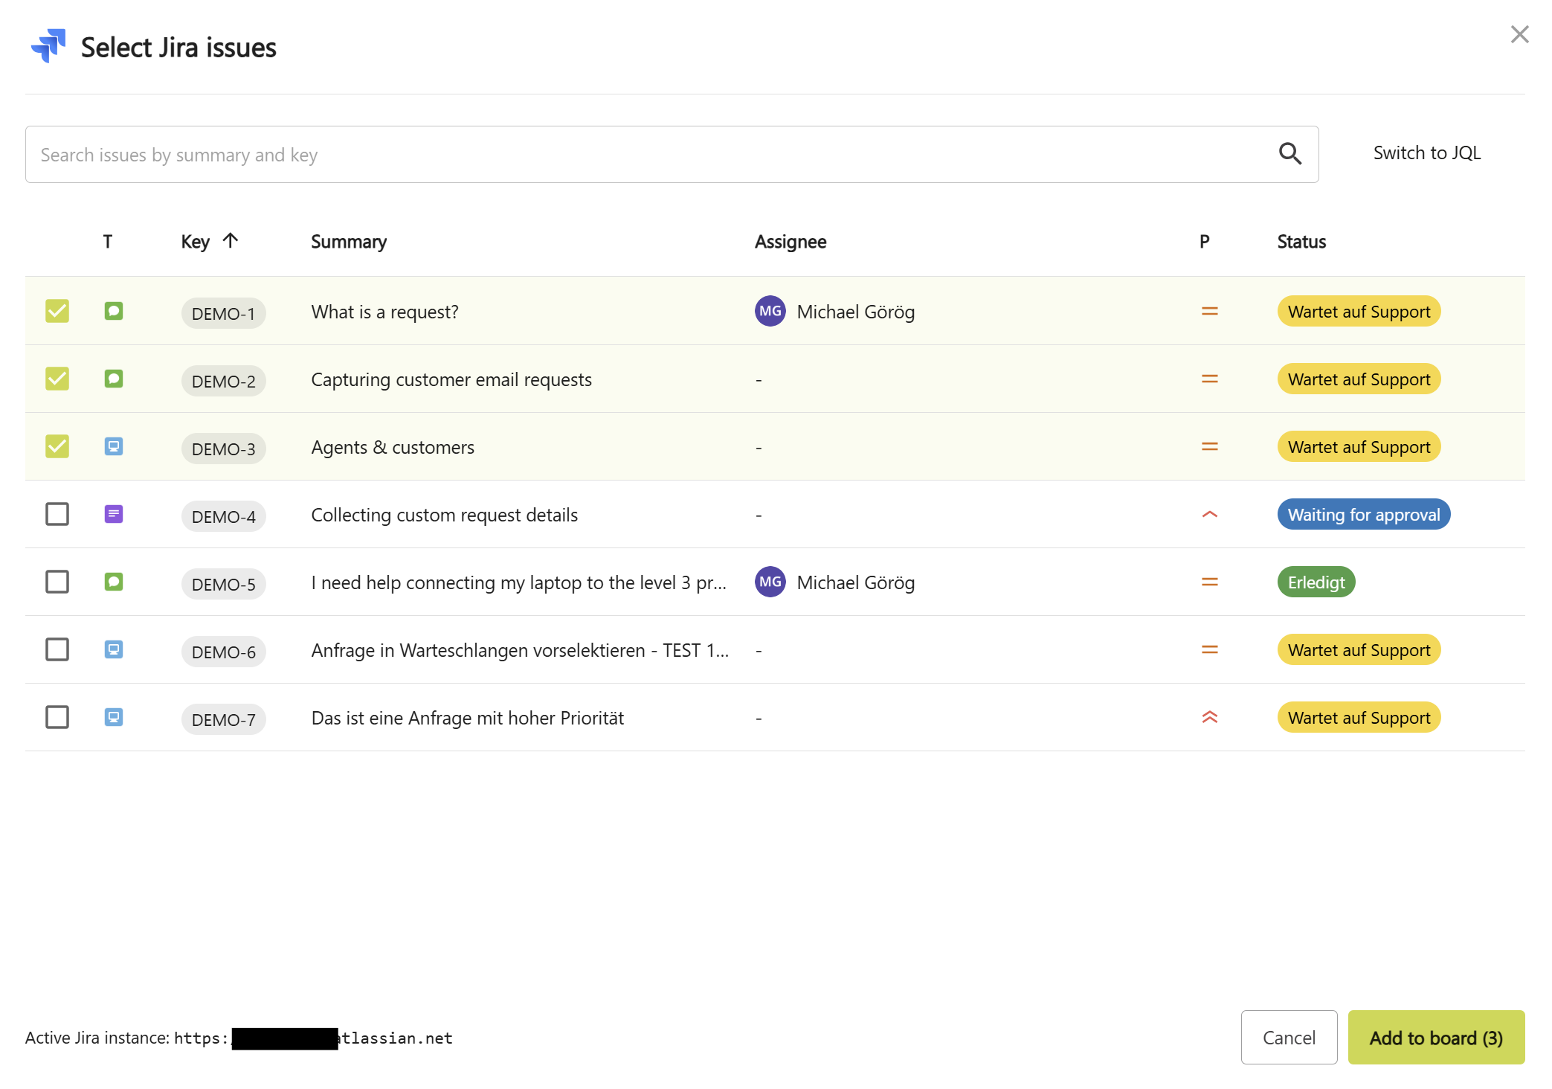Screen dimensions: 1552x1089
Task: Open the Waiting for approval status on DEMO-4
Action: click(x=1363, y=514)
